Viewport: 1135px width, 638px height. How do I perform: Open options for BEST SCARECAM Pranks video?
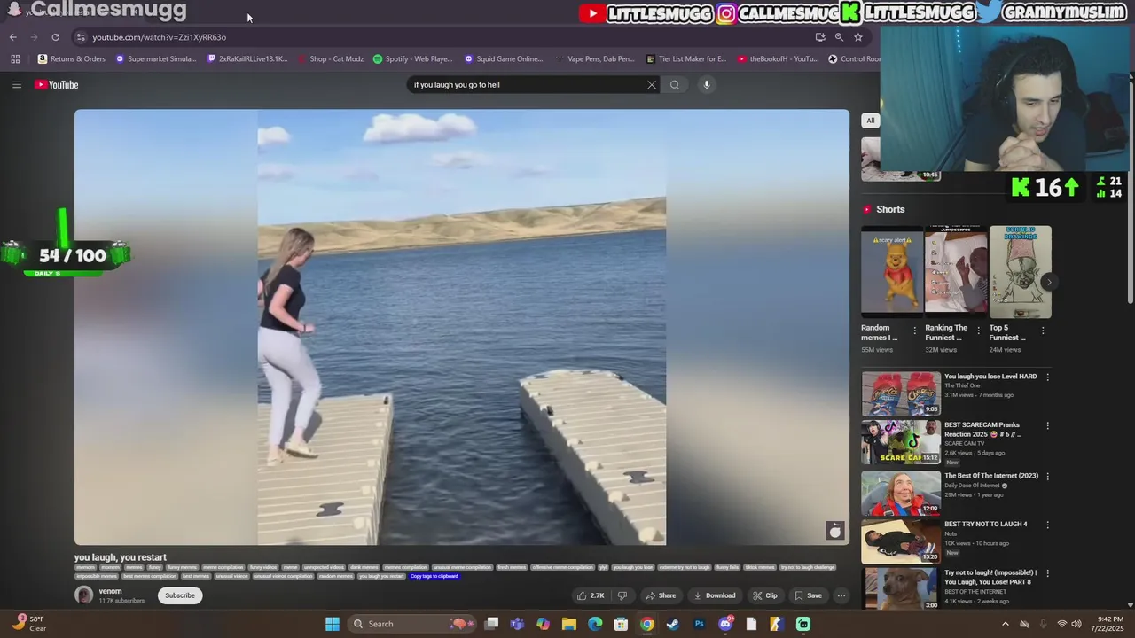tap(1047, 426)
